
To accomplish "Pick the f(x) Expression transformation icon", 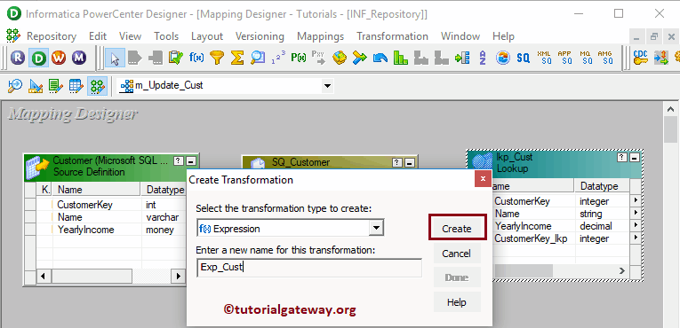I will point(196,58).
